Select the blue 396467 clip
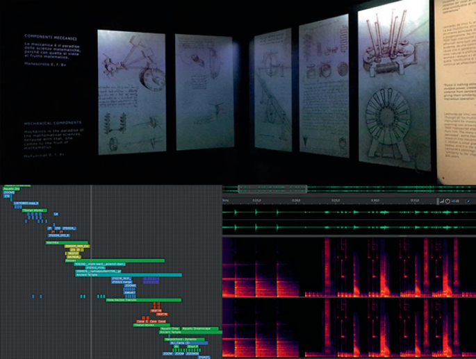This screenshot has width=476, height=359. click(130, 293)
